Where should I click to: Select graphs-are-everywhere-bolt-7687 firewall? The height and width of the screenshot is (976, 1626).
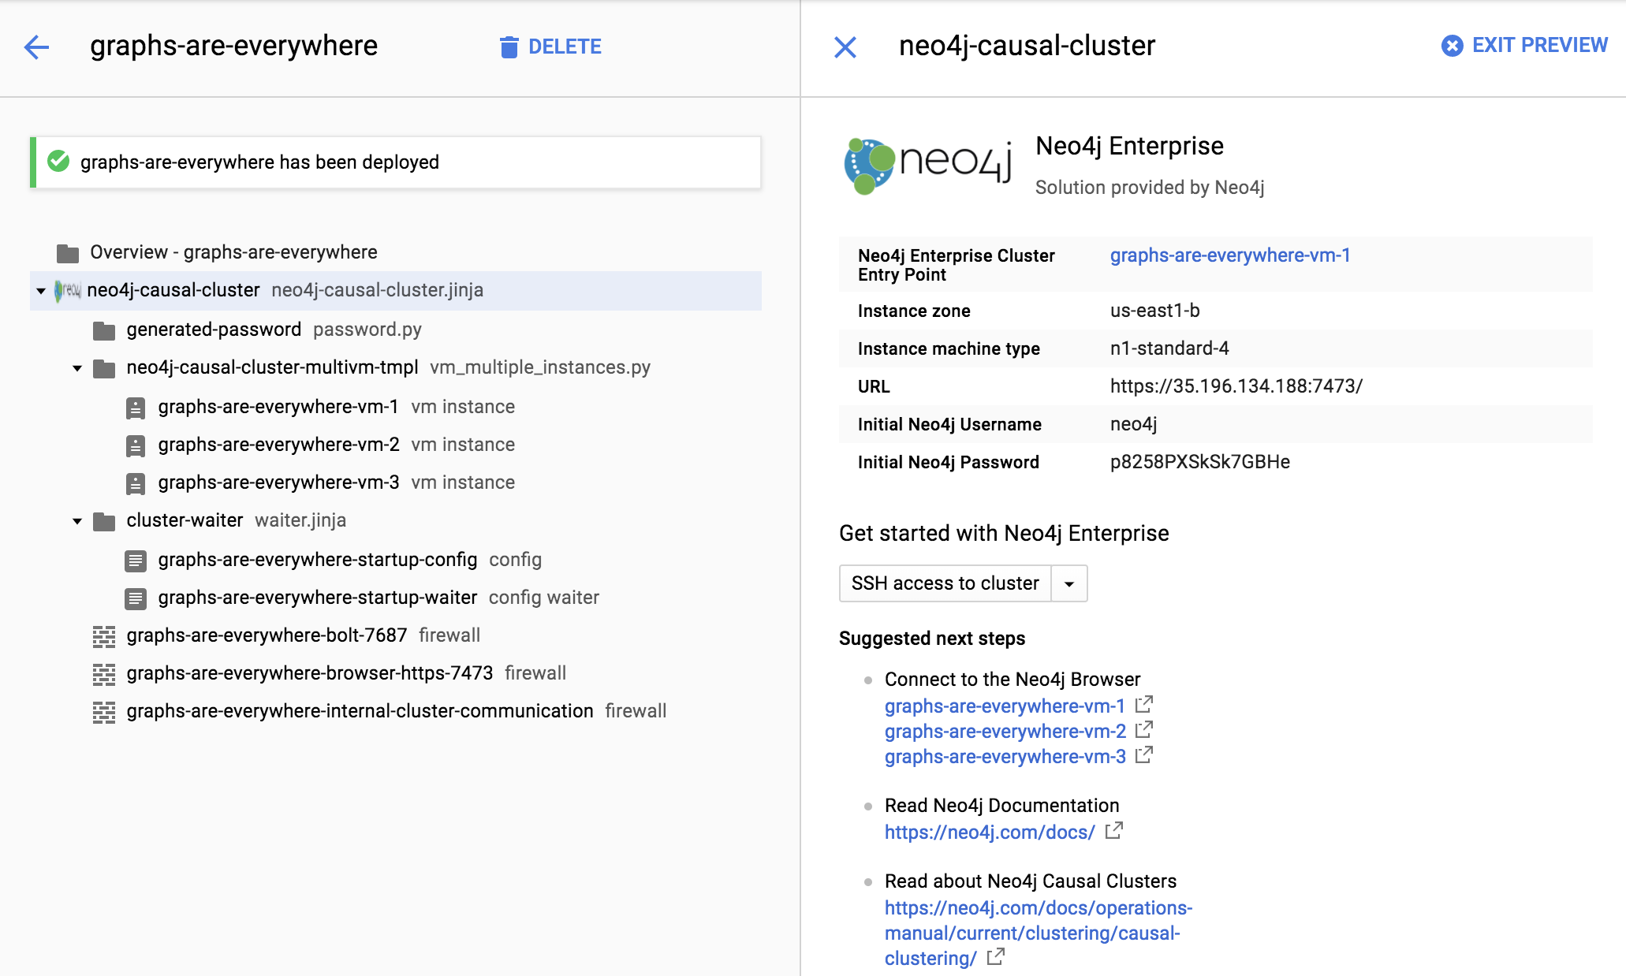tap(267, 635)
